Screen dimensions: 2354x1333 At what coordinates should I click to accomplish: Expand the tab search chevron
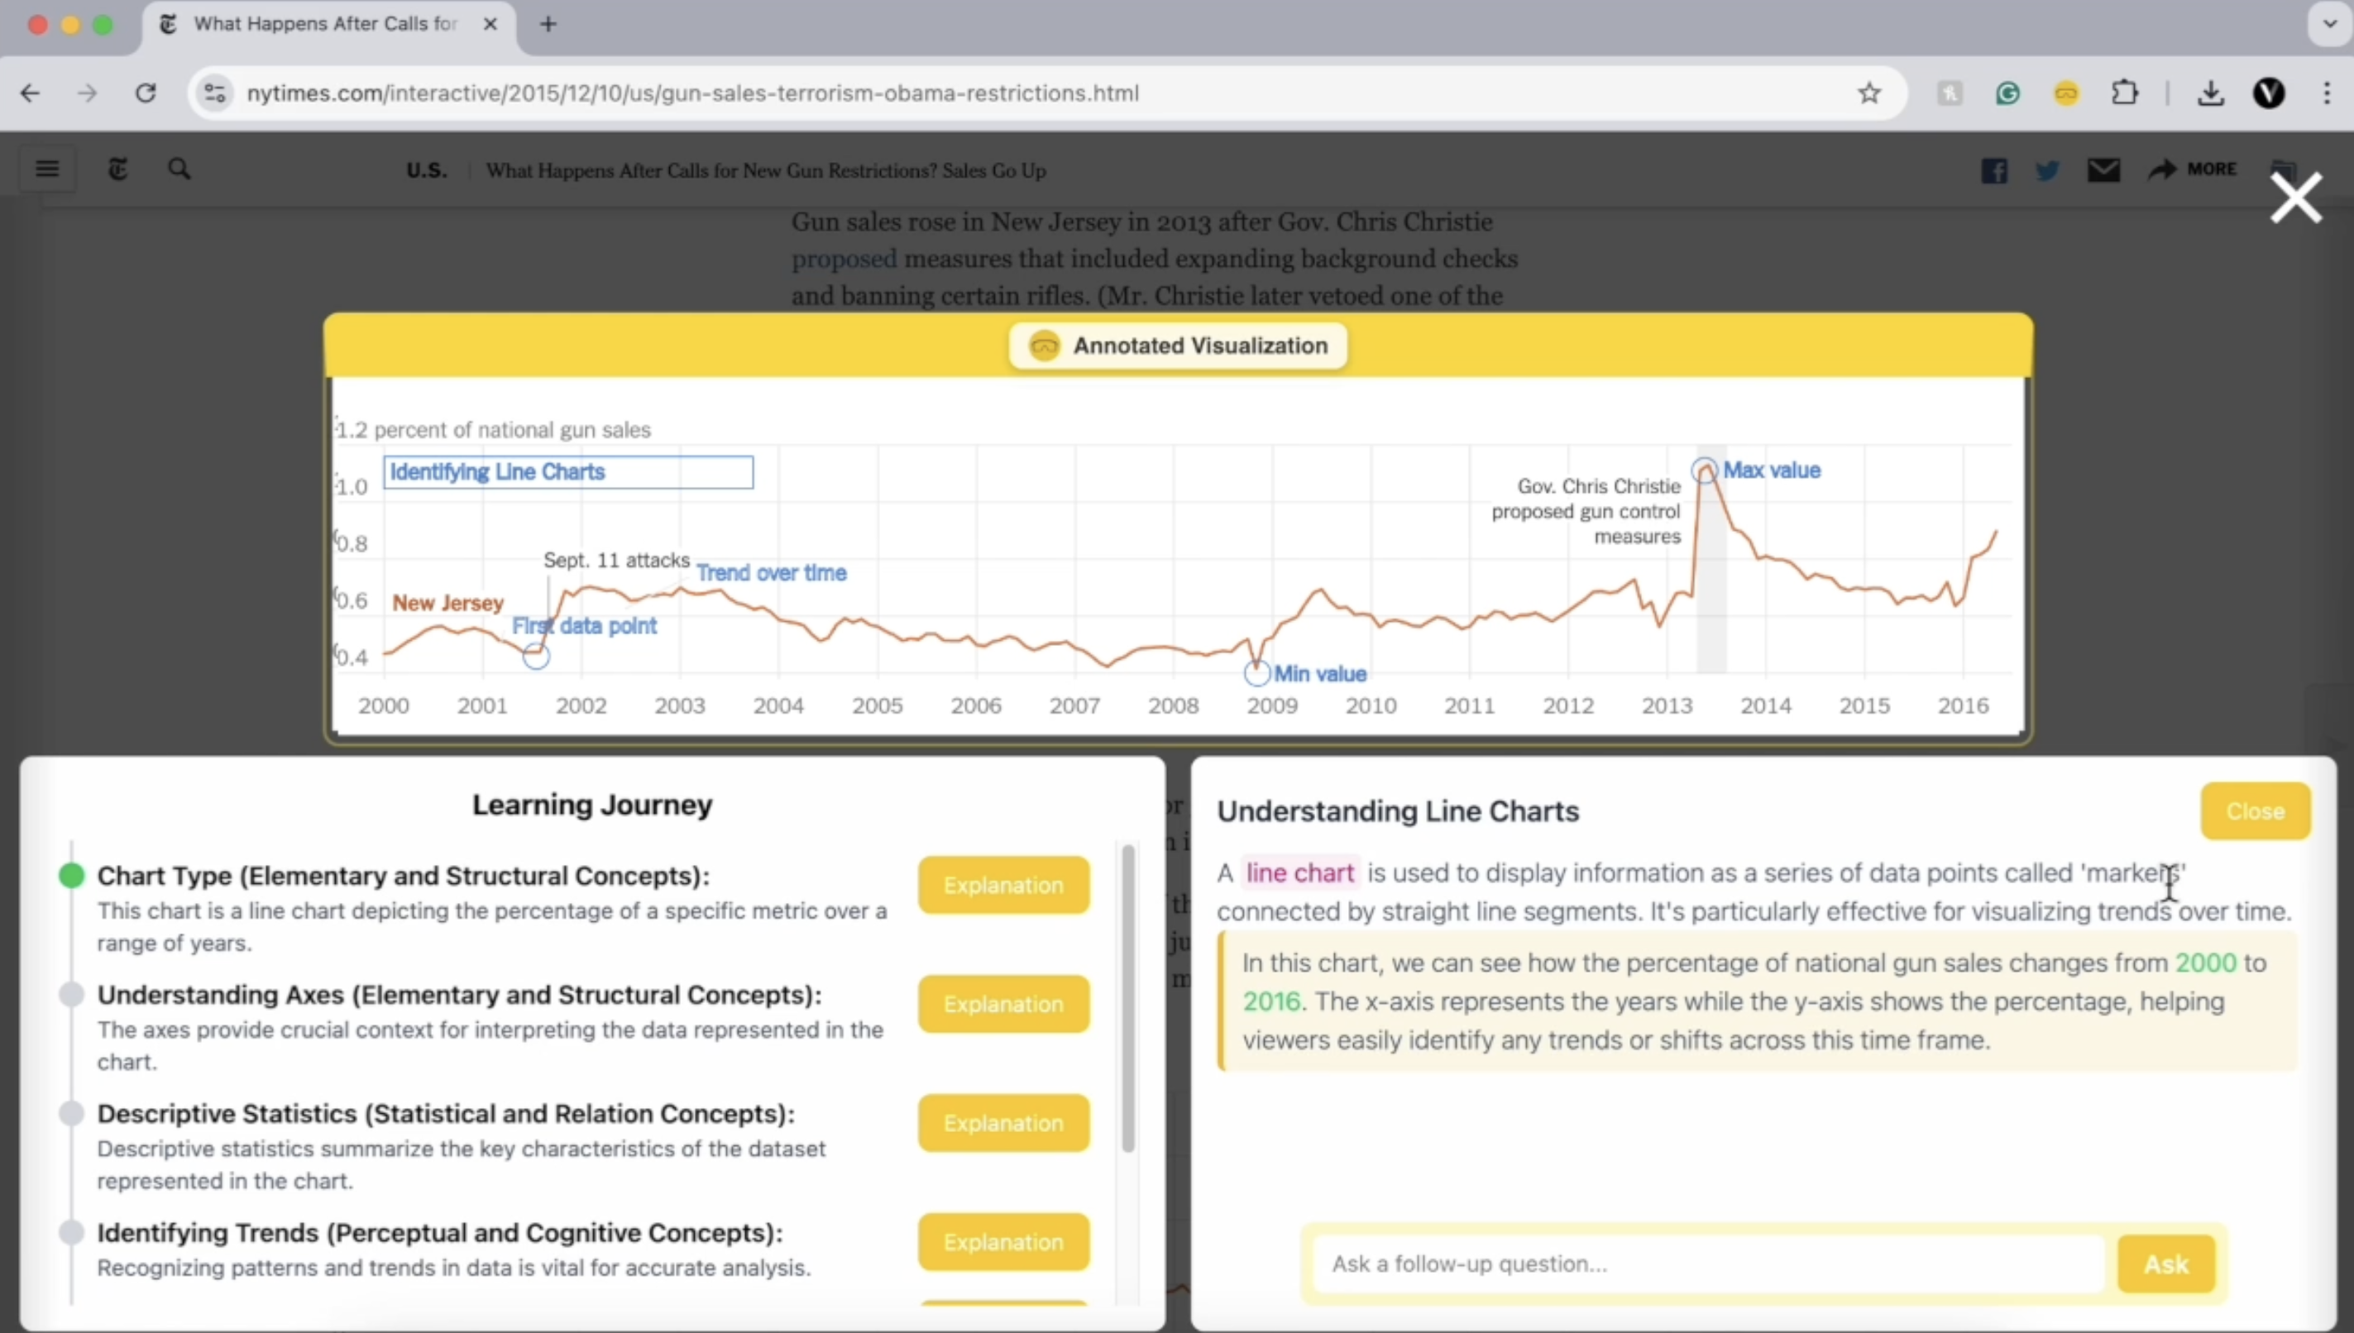click(x=2329, y=24)
